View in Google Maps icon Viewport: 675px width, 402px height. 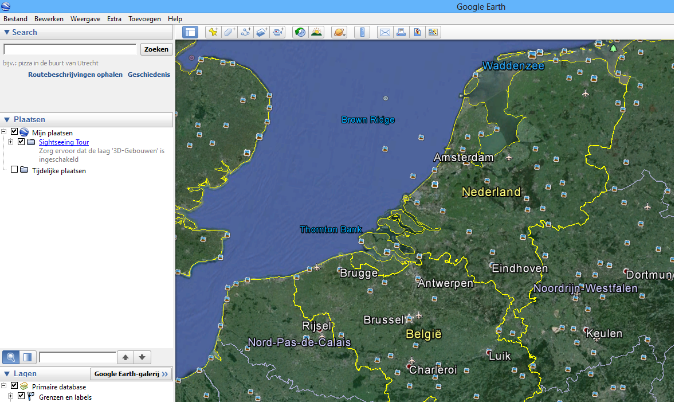pos(433,32)
